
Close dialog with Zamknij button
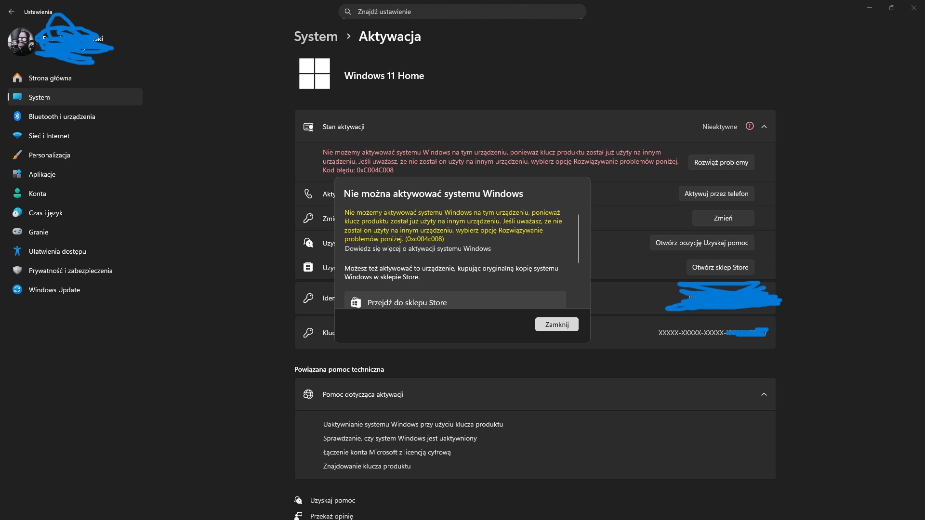coord(557,325)
